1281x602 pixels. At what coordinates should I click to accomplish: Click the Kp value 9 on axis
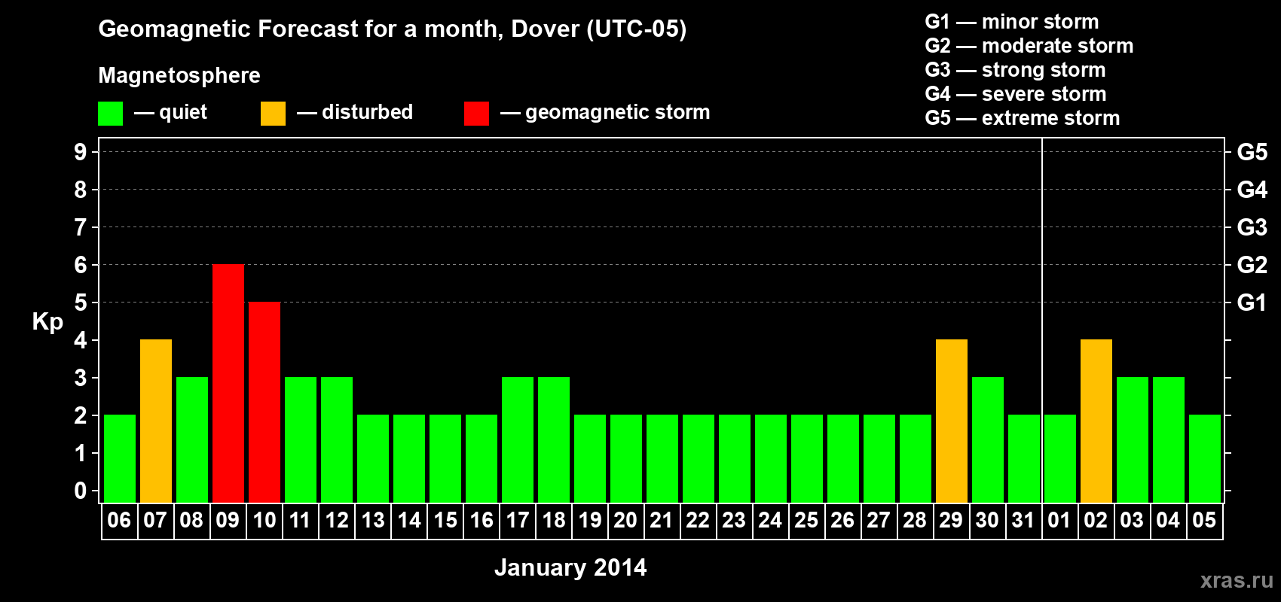click(81, 152)
